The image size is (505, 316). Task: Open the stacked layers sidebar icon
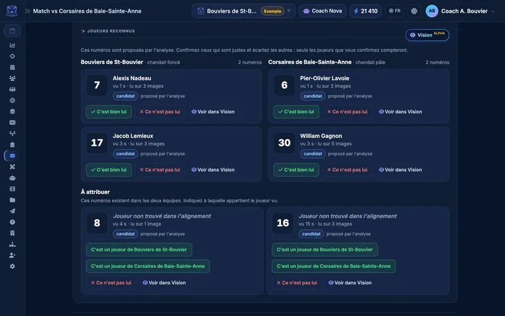[x=12, y=112]
